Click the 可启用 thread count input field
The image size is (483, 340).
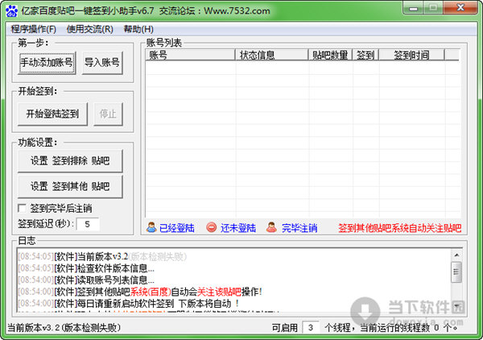(311, 327)
